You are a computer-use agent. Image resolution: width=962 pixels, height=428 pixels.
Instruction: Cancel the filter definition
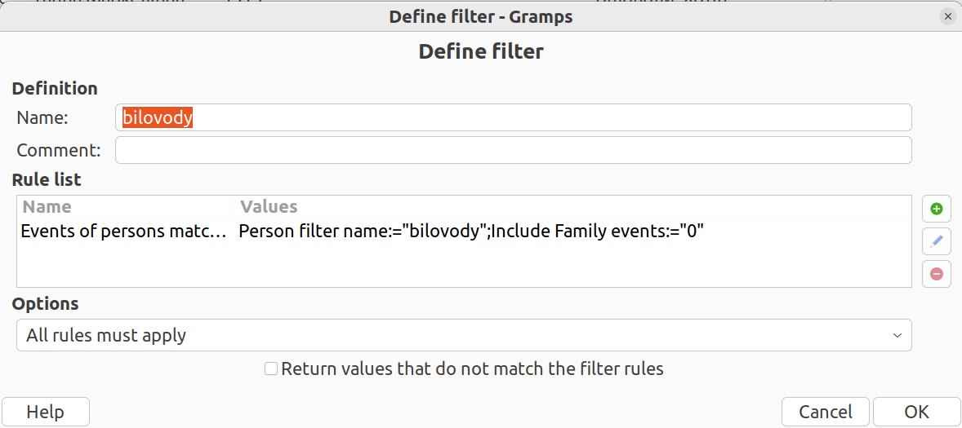pyautogui.click(x=825, y=412)
